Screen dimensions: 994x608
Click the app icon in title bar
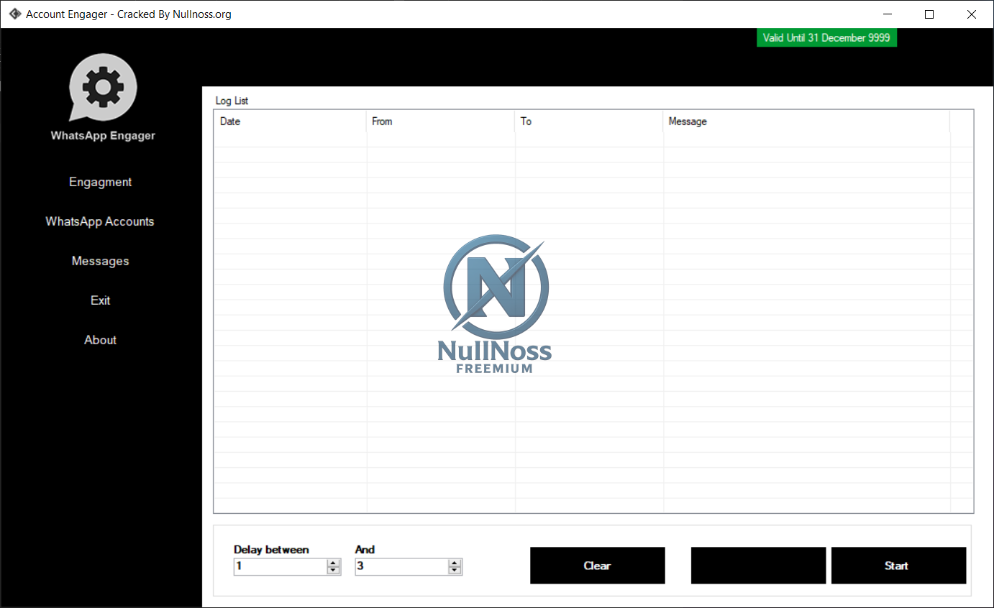(x=14, y=14)
